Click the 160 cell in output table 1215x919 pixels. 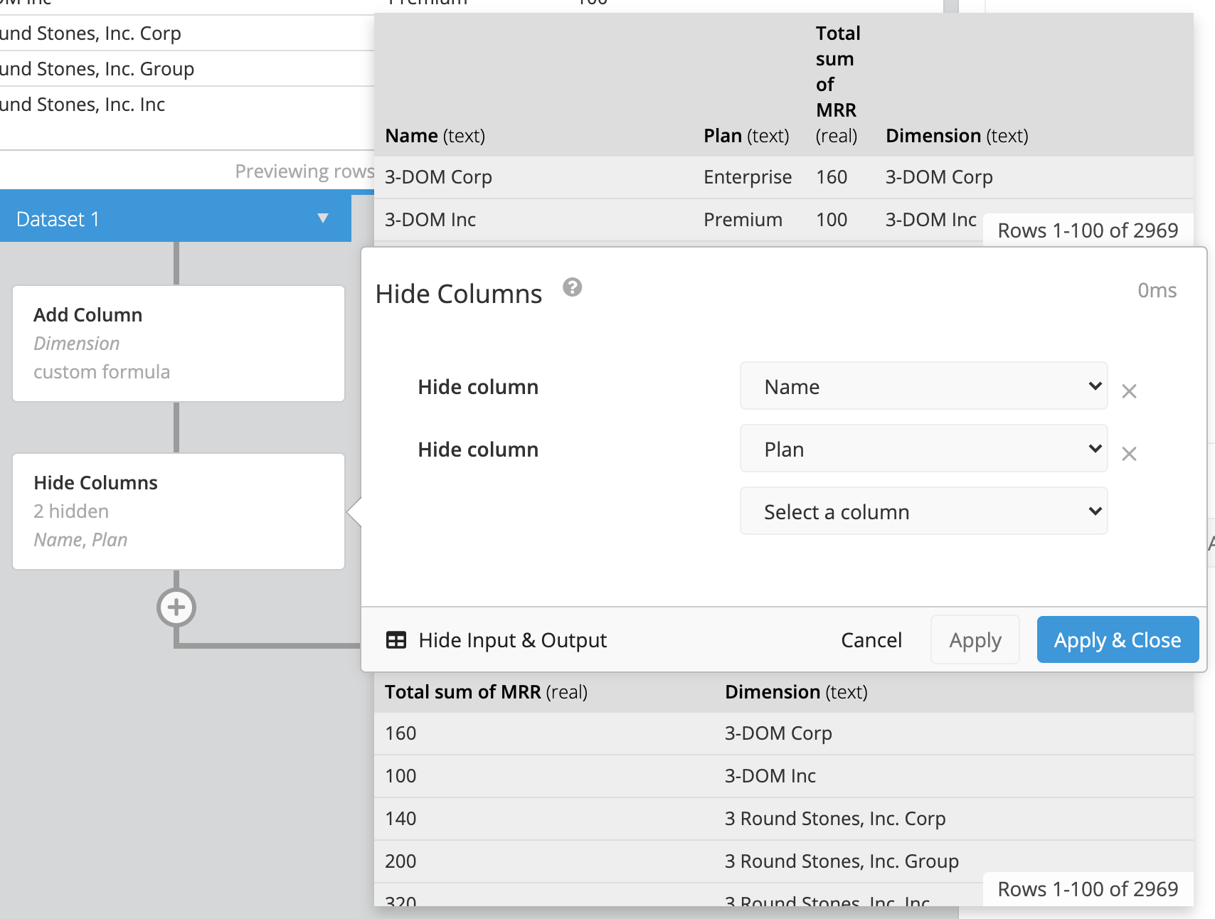[x=400, y=733]
